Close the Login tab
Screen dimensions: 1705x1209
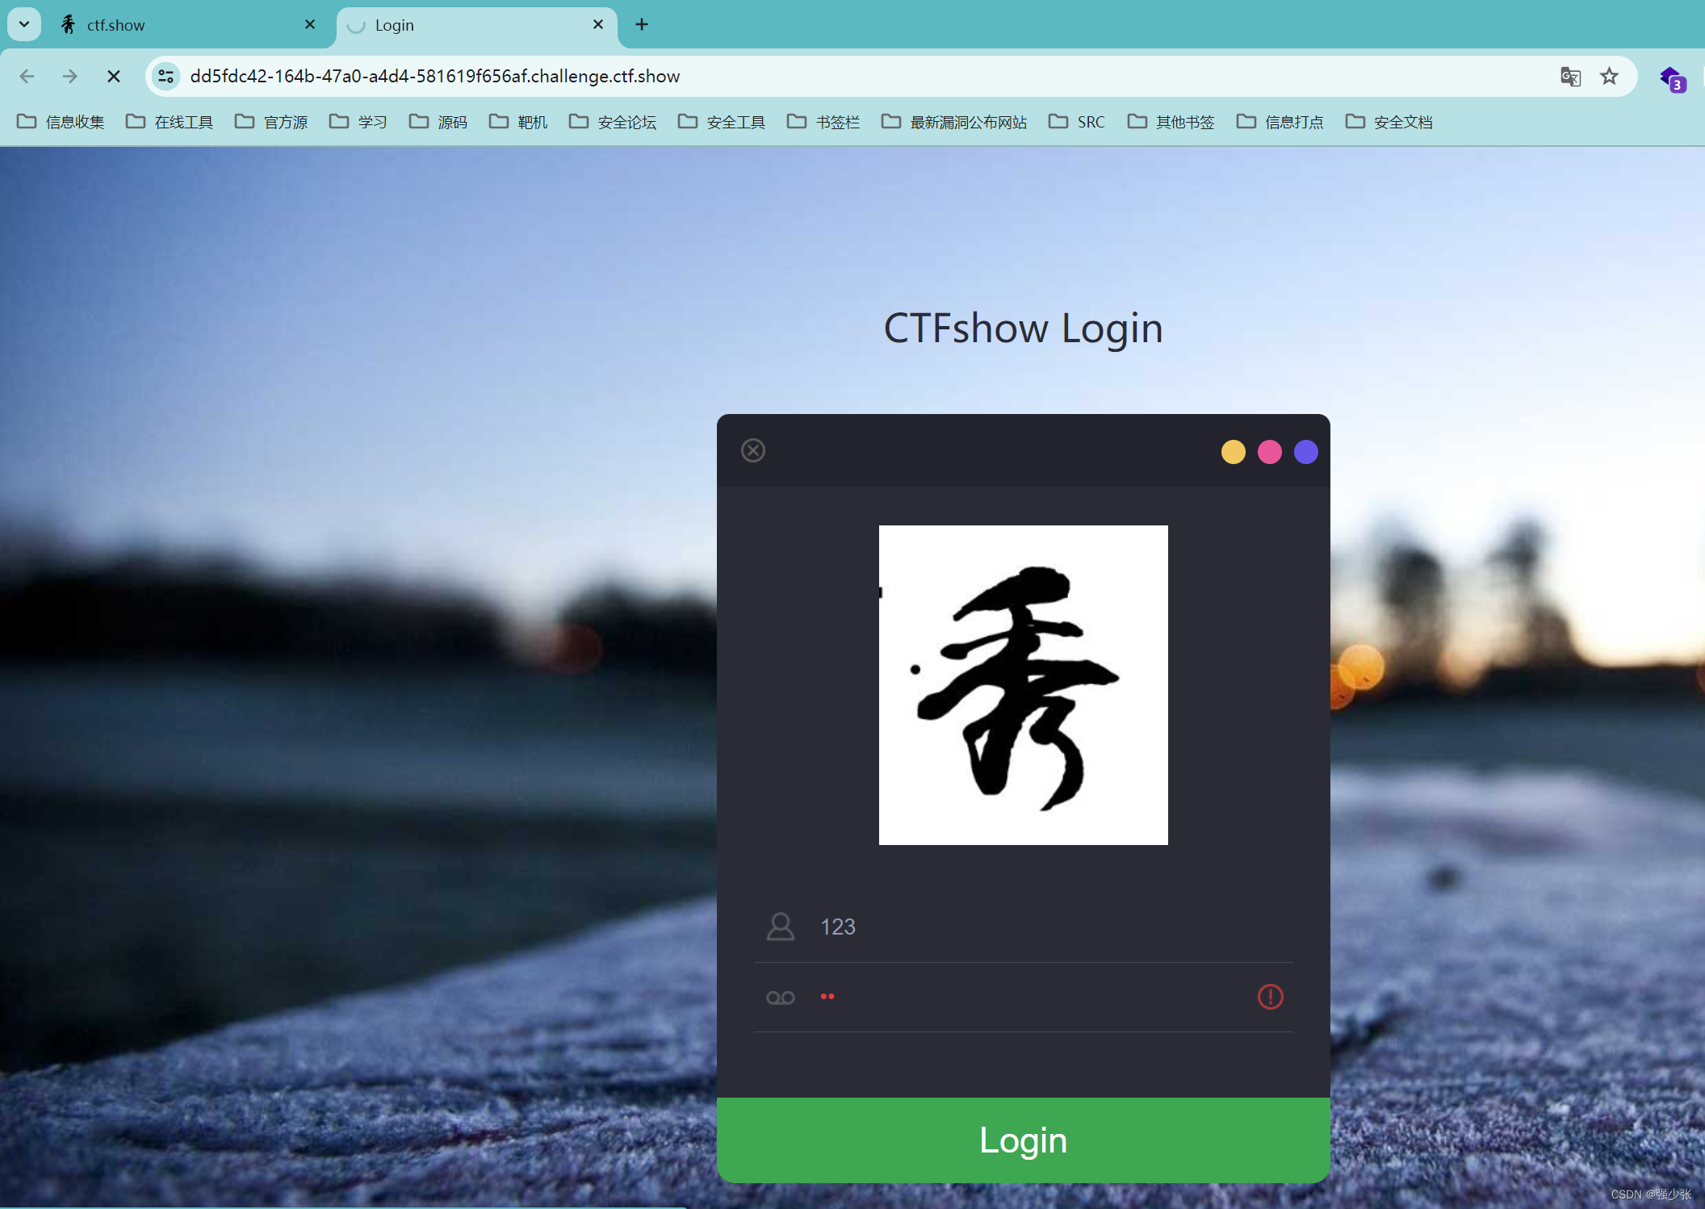(x=598, y=25)
